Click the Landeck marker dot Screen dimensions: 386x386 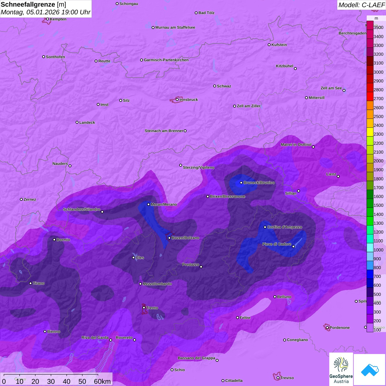(x=77, y=122)
